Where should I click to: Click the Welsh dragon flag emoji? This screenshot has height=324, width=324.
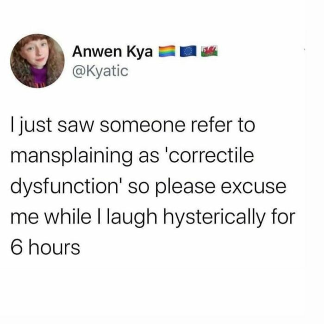210,51
